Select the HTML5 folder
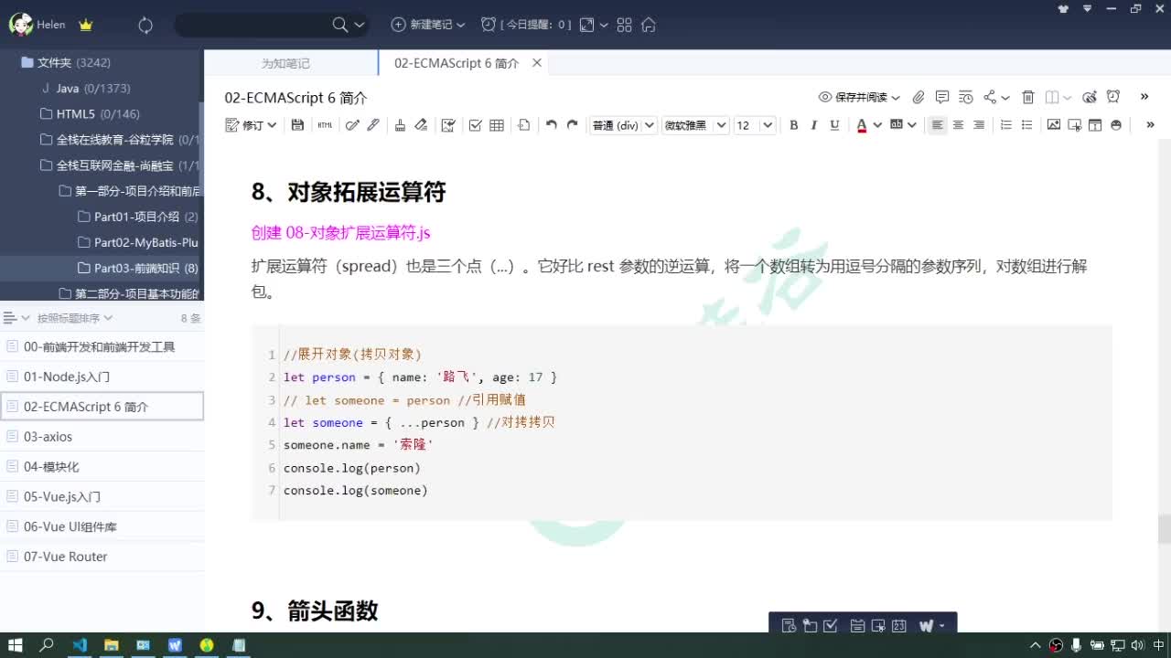 (91, 114)
